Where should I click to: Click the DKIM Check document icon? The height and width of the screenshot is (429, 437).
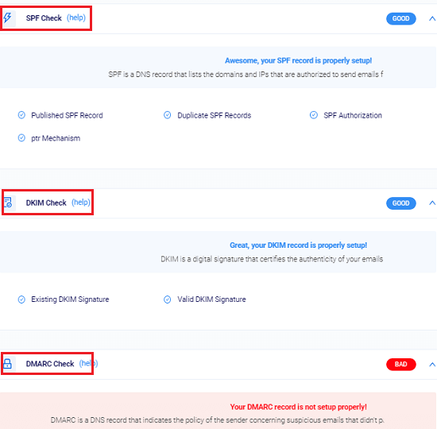point(8,203)
